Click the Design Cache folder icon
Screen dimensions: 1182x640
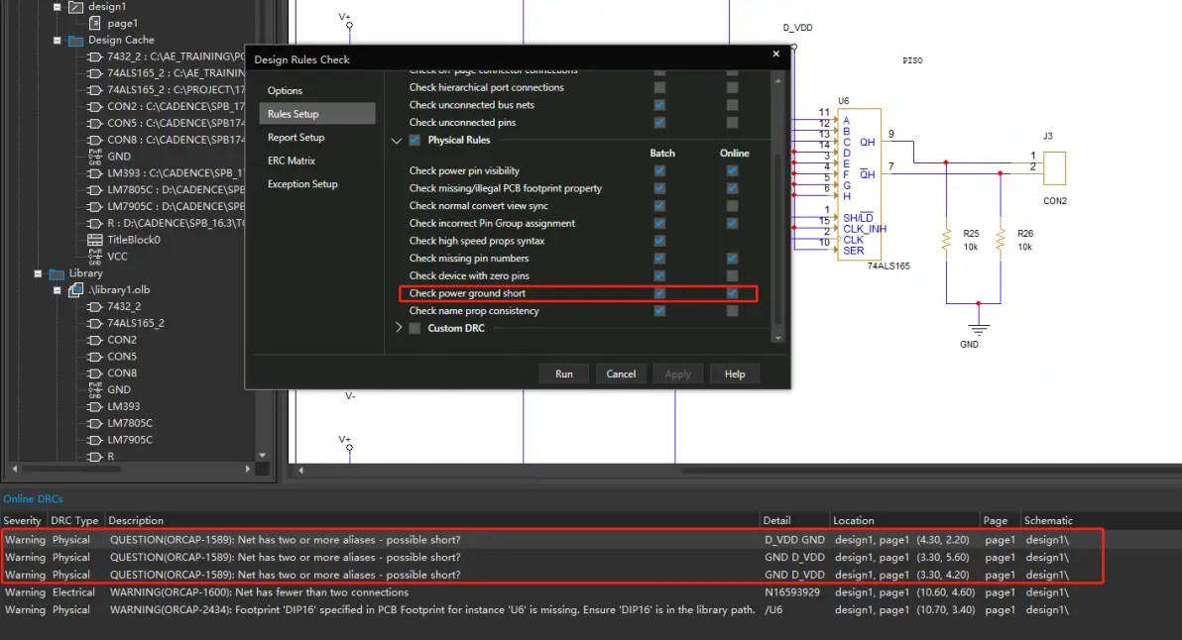76,40
